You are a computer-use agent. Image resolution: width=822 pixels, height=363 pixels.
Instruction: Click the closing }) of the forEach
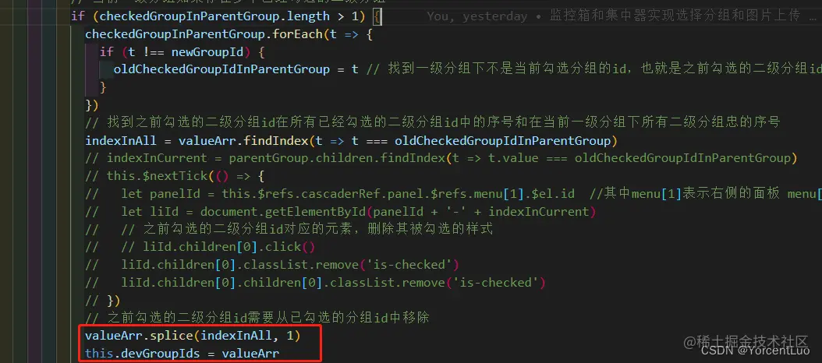[x=92, y=105]
